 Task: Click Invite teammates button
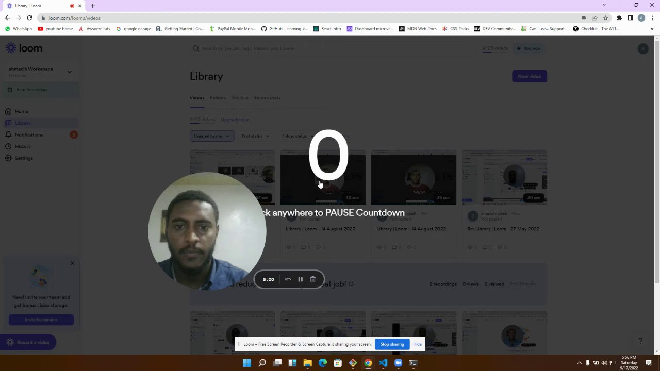[41, 320]
